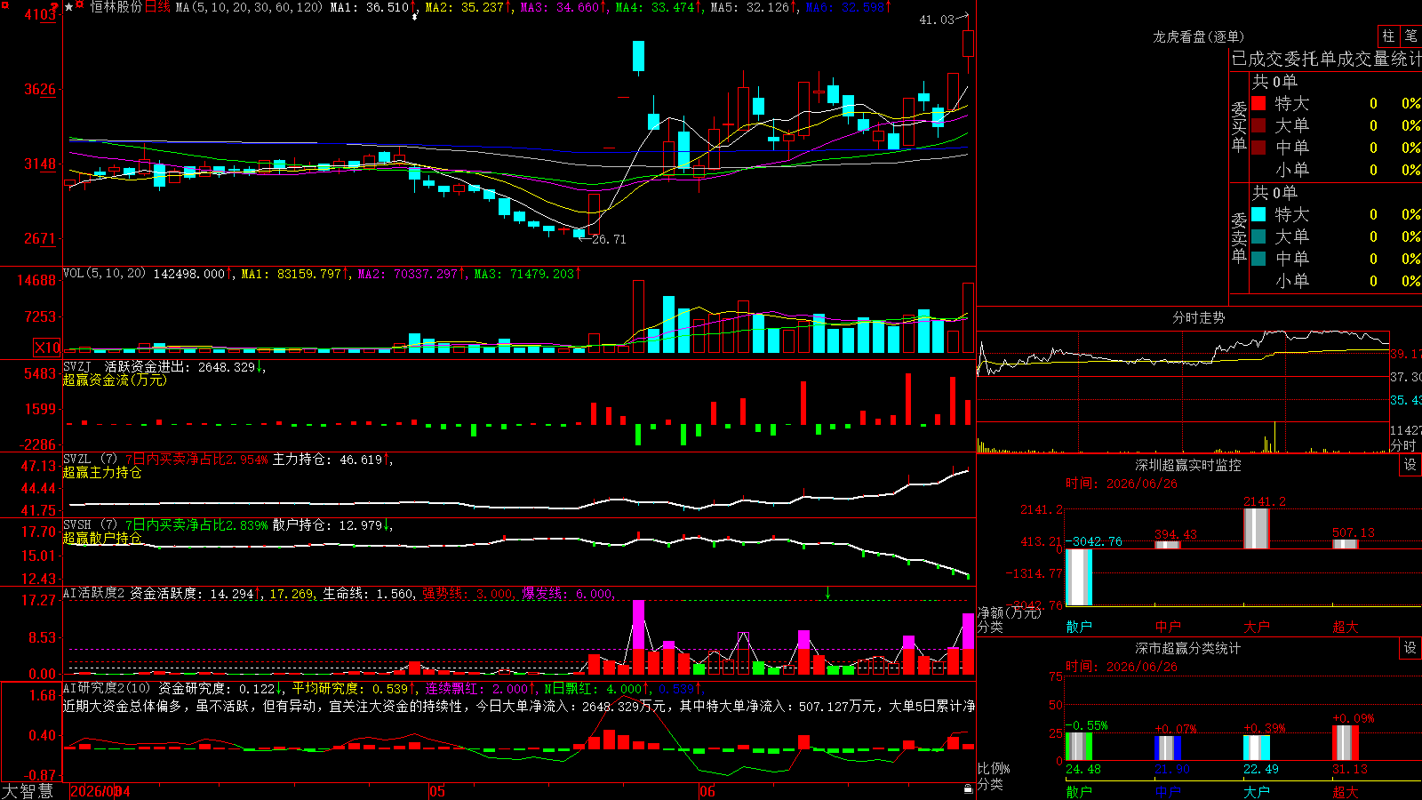
Task: Click the green down arrow marker in AI活跃度 panel
Action: coord(827,593)
